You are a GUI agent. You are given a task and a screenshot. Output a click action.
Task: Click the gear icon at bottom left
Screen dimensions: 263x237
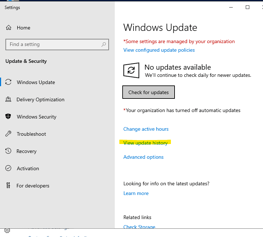tap(7, 231)
